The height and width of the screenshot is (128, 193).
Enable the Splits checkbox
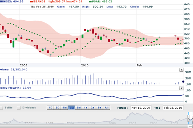pyautogui.click(x=1, y=108)
